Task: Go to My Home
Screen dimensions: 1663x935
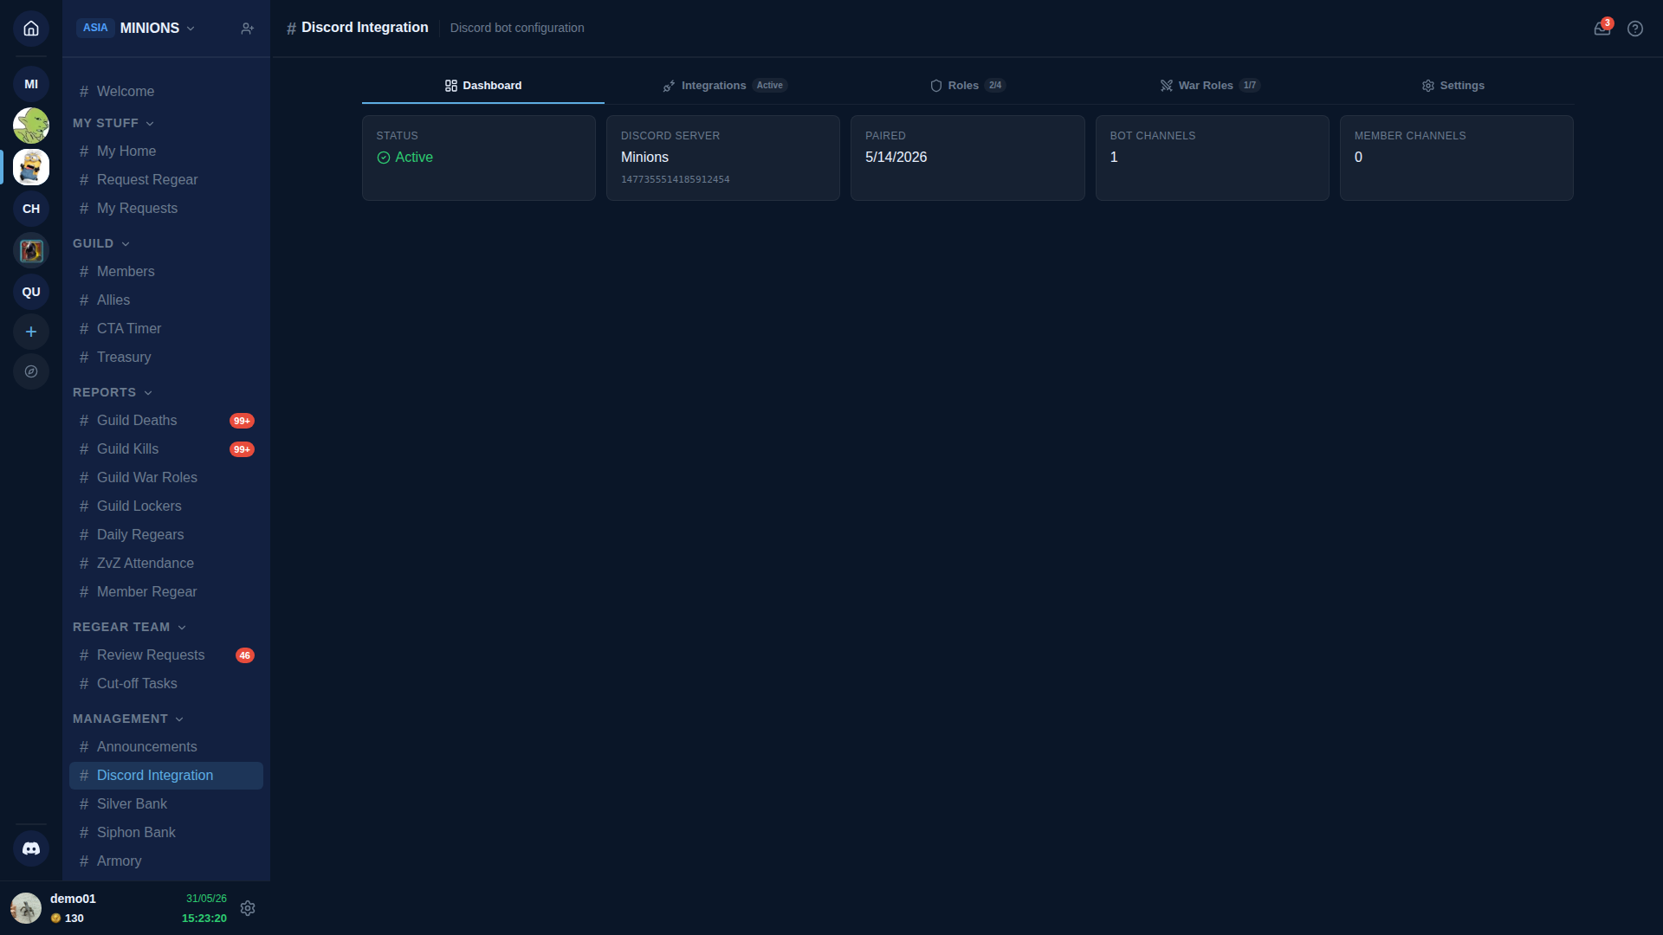Action: pos(166,152)
